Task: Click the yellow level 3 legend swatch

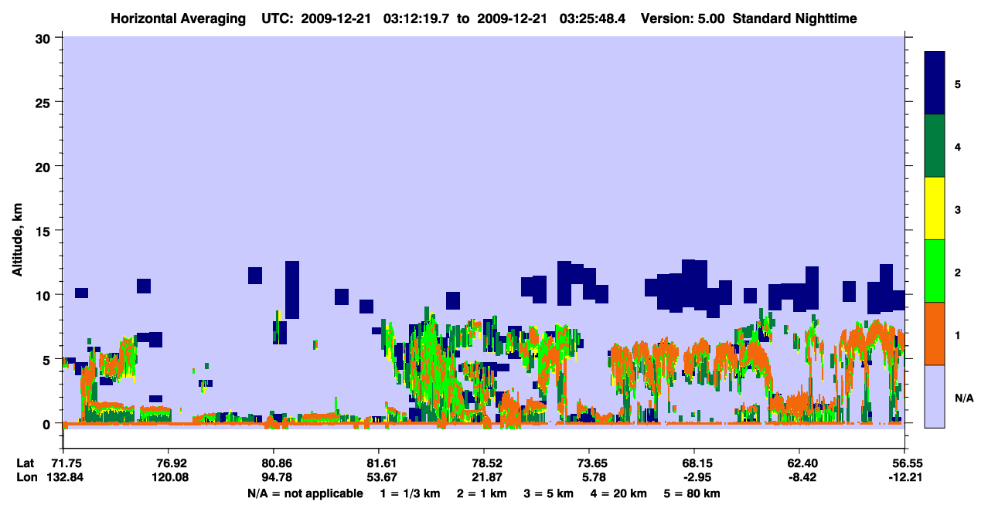Action: pyautogui.click(x=935, y=208)
